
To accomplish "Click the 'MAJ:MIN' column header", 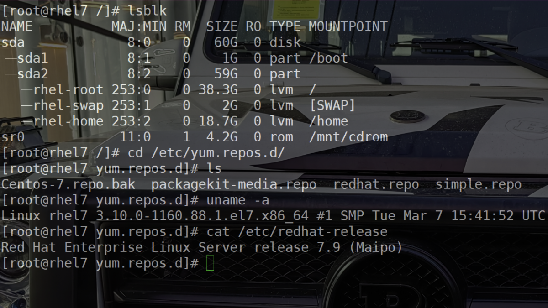I will (140, 26).
